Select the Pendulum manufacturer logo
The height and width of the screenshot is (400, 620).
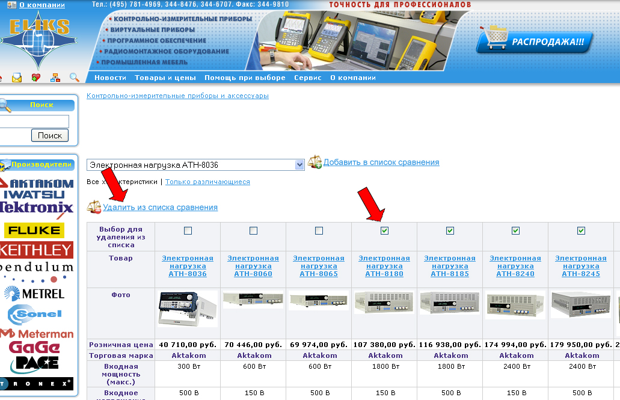tap(37, 271)
